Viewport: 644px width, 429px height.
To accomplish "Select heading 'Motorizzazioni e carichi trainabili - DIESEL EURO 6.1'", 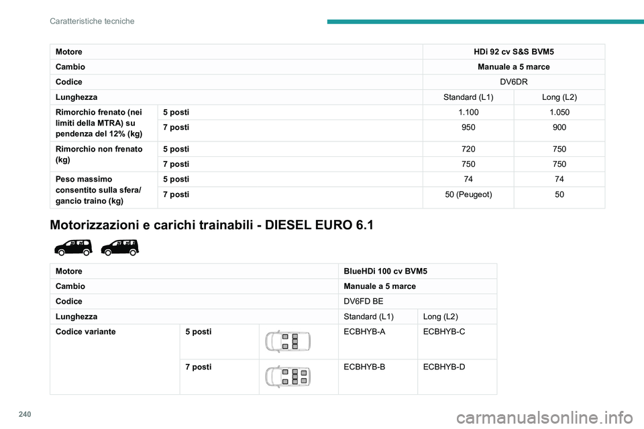I will tap(211, 225).
